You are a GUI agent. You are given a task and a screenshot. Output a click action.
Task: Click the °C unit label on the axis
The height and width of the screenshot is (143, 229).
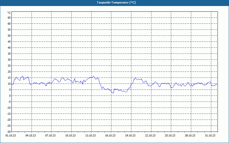click(9, 13)
